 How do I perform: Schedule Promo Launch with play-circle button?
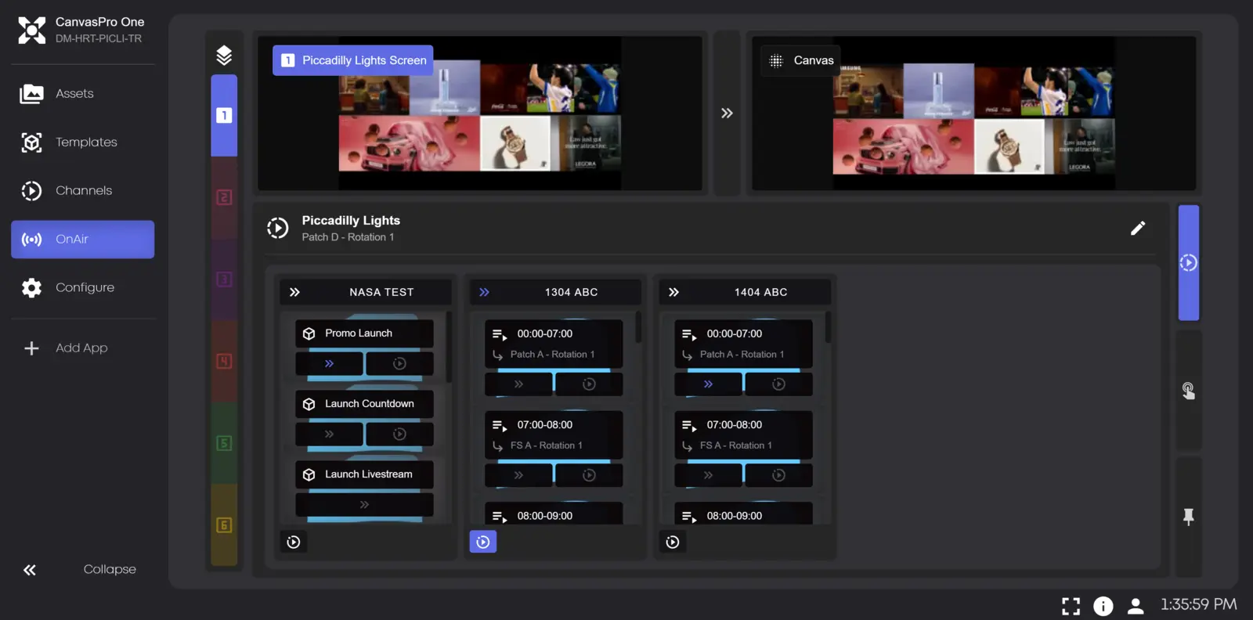click(399, 364)
